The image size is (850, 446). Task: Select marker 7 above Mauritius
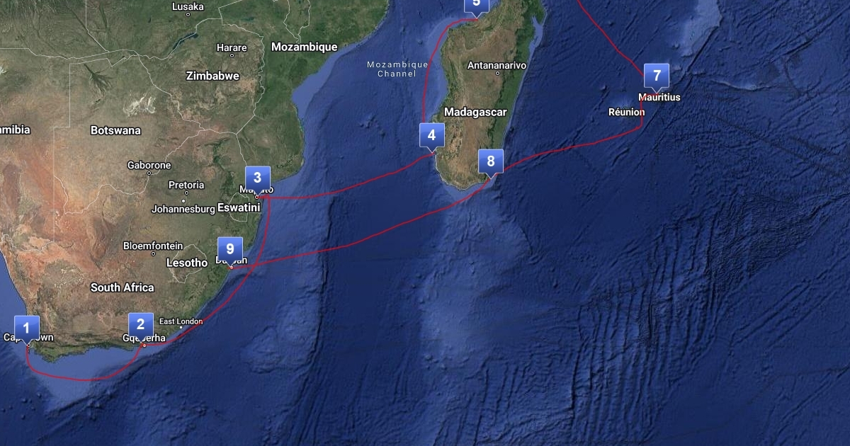(657, 76)
